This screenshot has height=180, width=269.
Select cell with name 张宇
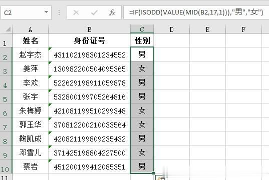click(31, 97)
